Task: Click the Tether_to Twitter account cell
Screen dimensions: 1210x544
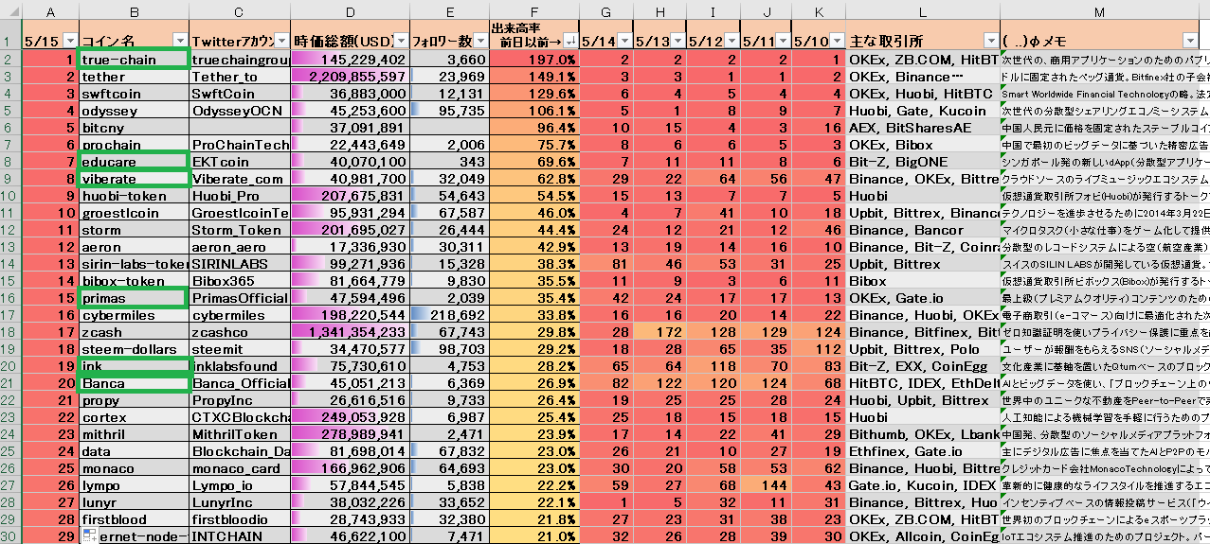Action: click(240, 77)
